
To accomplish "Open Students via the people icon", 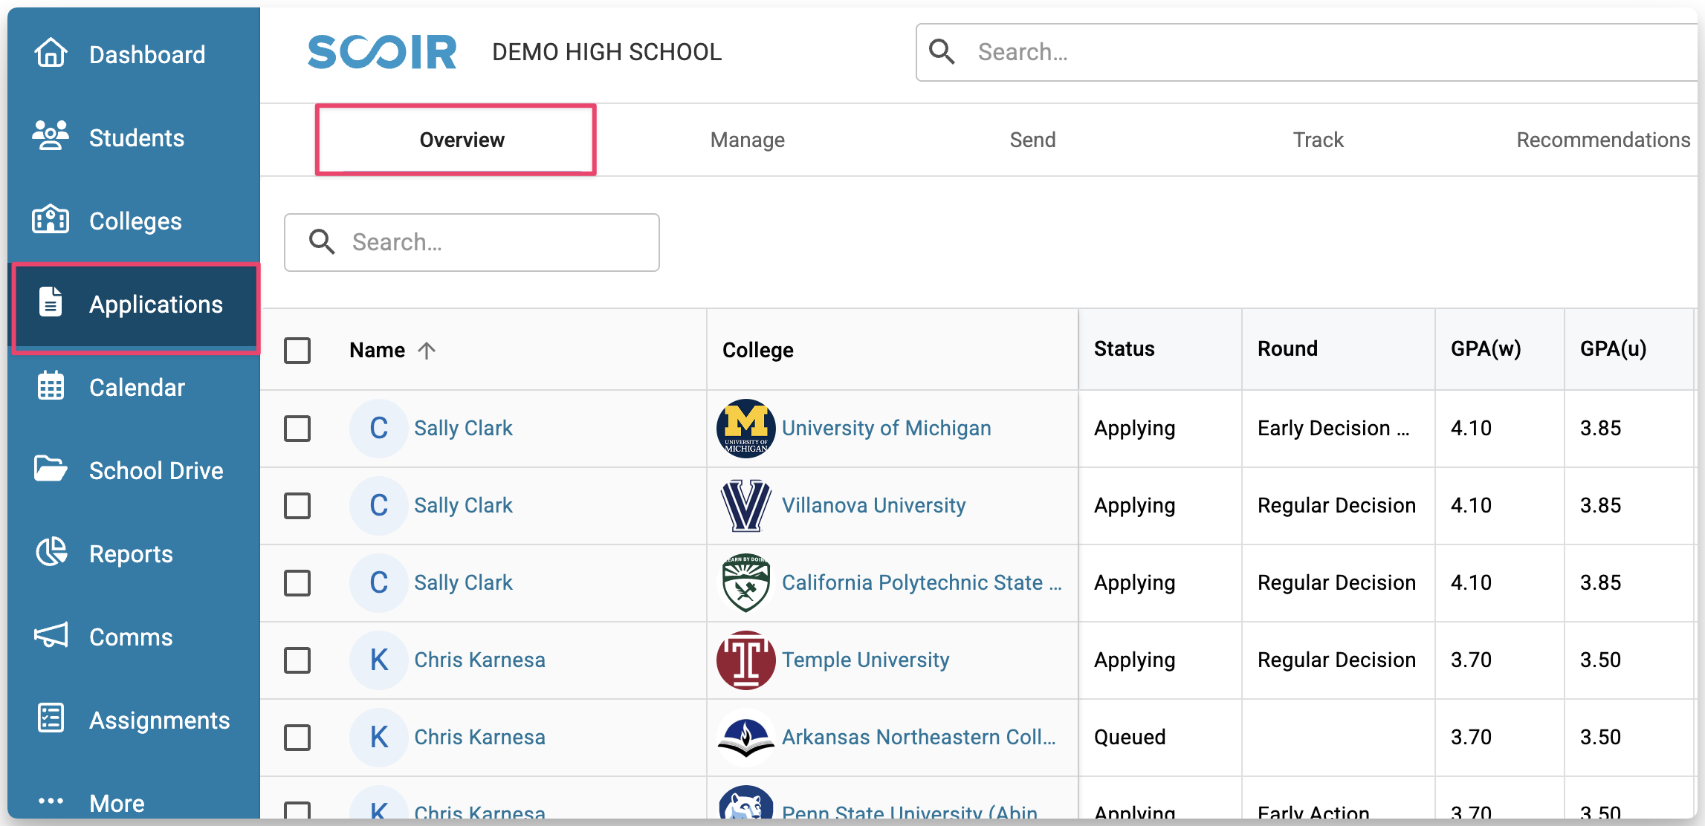I will pos(51,137).
